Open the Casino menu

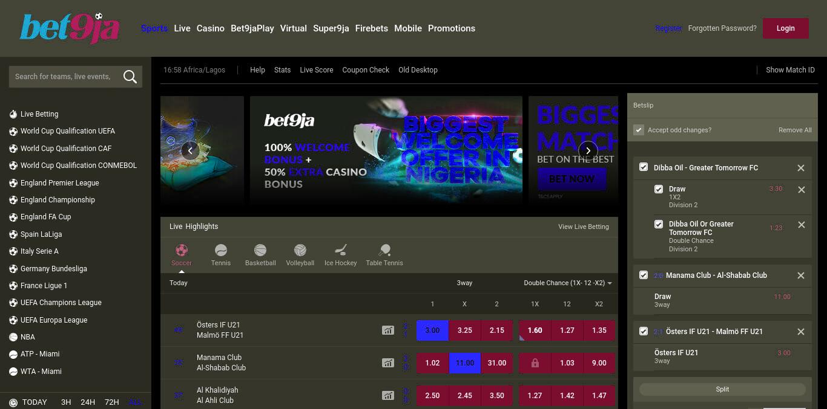(211, 28)
